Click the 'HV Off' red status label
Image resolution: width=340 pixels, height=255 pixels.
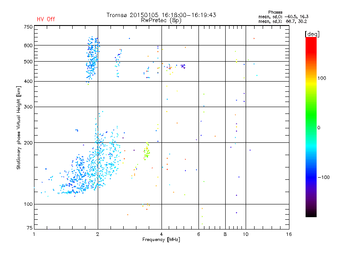click(46, 19)
